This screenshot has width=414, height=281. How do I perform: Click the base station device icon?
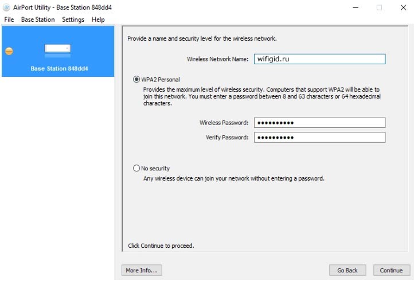pyautogui.click(x=57, y=50)
